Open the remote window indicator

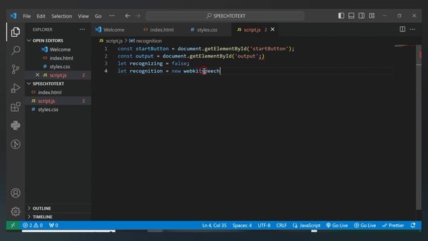13,225
